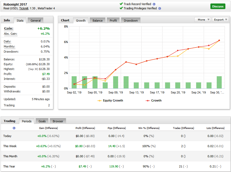Open Track Record Verified help icon

point(154,4)
